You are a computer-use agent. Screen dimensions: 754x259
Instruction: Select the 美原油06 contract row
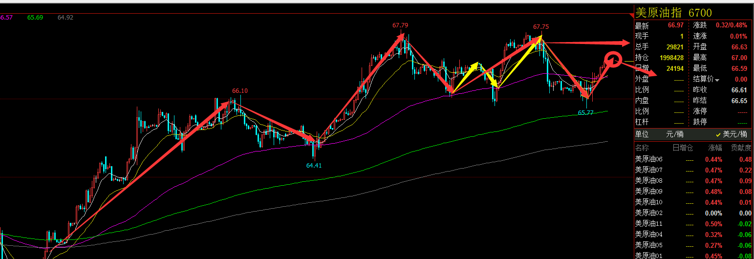click(693, 159)
